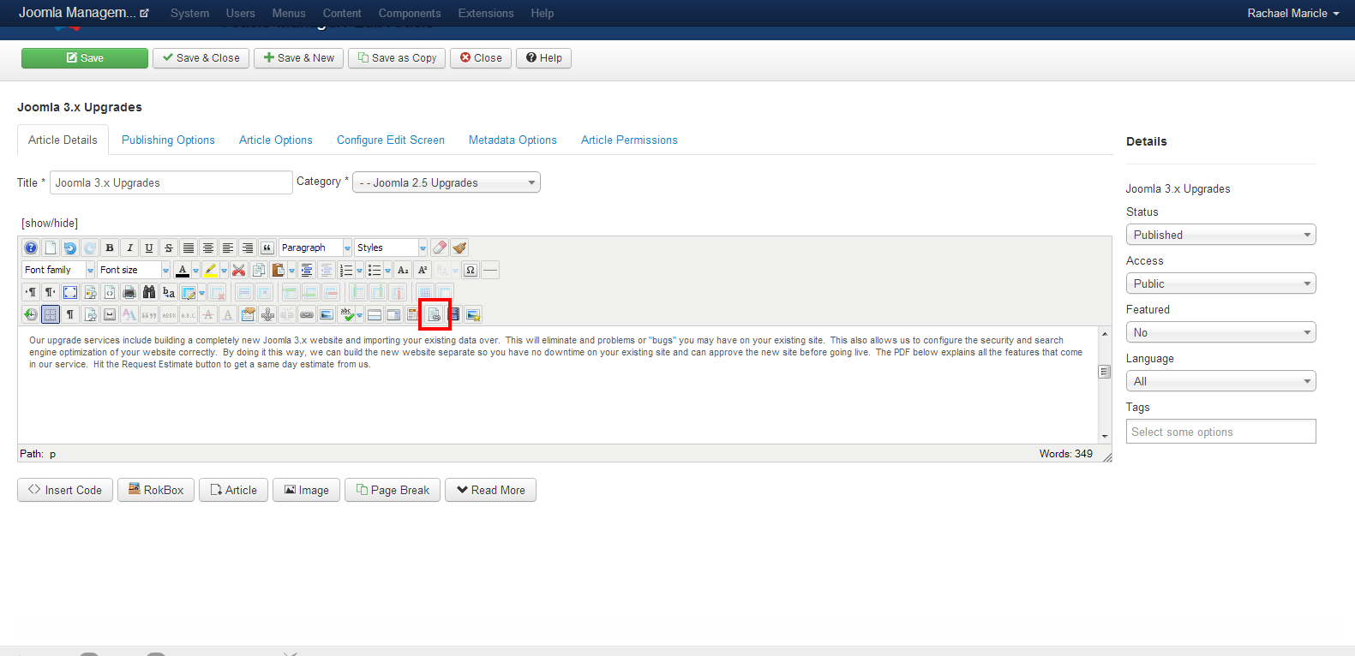This screenshot has height=656, width=1355.
Task: Insert an anchor
Action: (267, 314)
